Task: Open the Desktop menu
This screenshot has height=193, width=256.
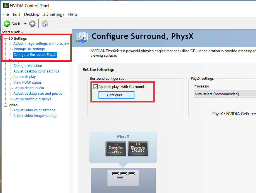Action: [31, 14]
